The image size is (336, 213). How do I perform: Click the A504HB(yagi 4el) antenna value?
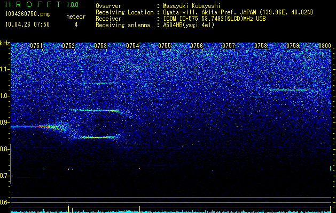coord(189,25)
